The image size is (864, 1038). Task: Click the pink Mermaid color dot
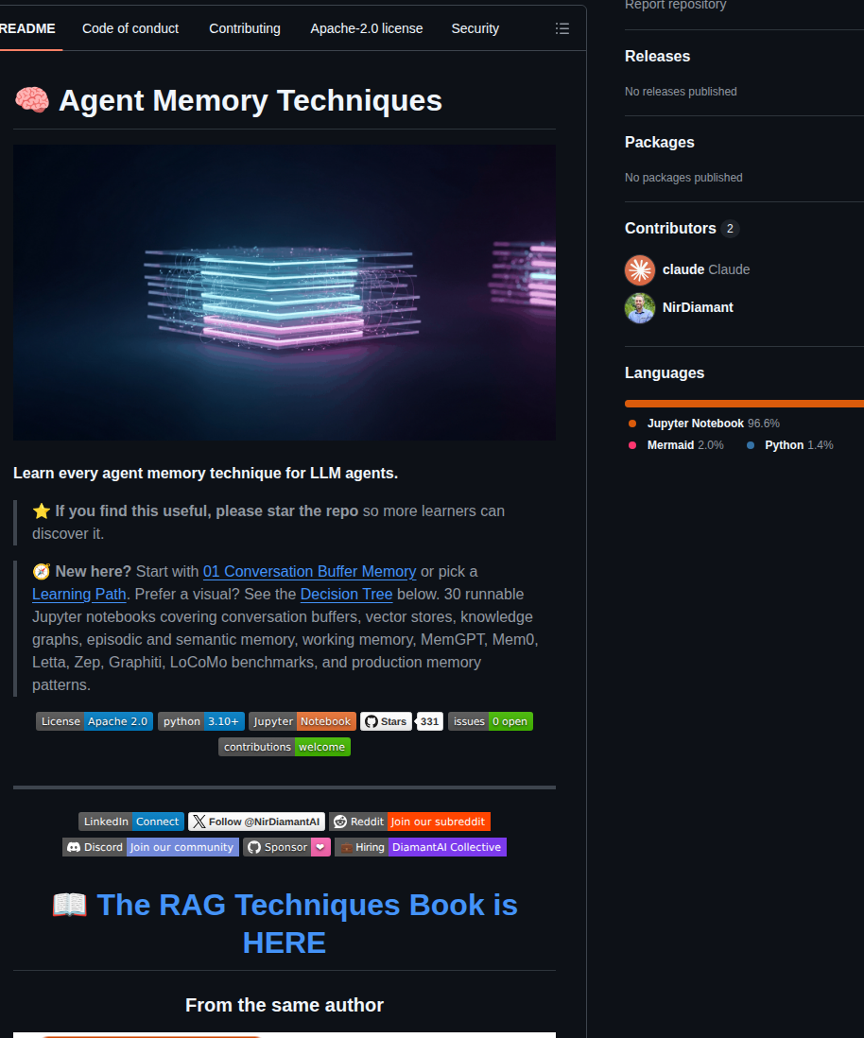(x=632, y=445)
